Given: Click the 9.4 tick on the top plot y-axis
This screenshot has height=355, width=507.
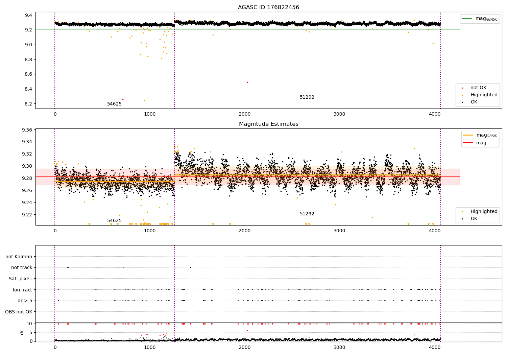Looking at the screenshot, I should click(28, 15).
